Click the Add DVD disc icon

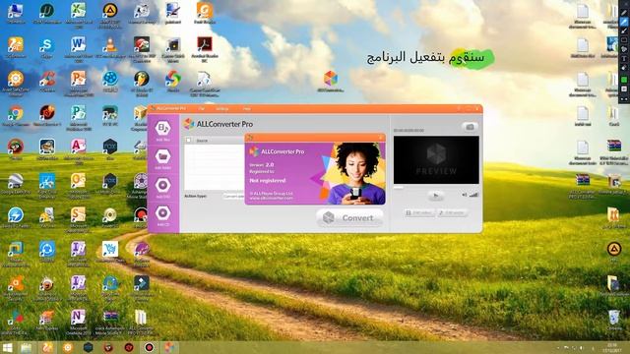pyautogui.click(x=162, y=185)
